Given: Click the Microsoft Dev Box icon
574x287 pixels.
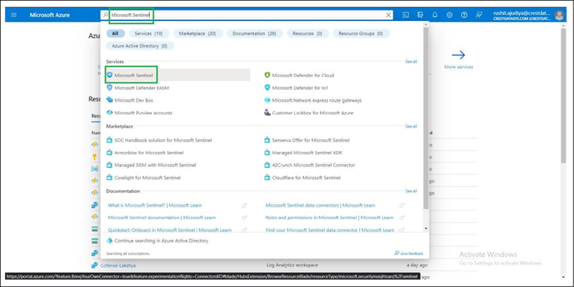Looking at the screenshot, I should coord(110,100).
